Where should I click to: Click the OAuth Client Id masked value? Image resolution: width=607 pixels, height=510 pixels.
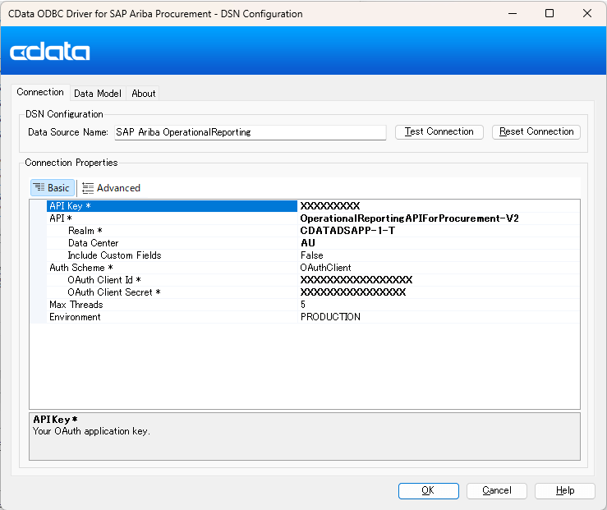pyautogui.click(x=356, y=280)
